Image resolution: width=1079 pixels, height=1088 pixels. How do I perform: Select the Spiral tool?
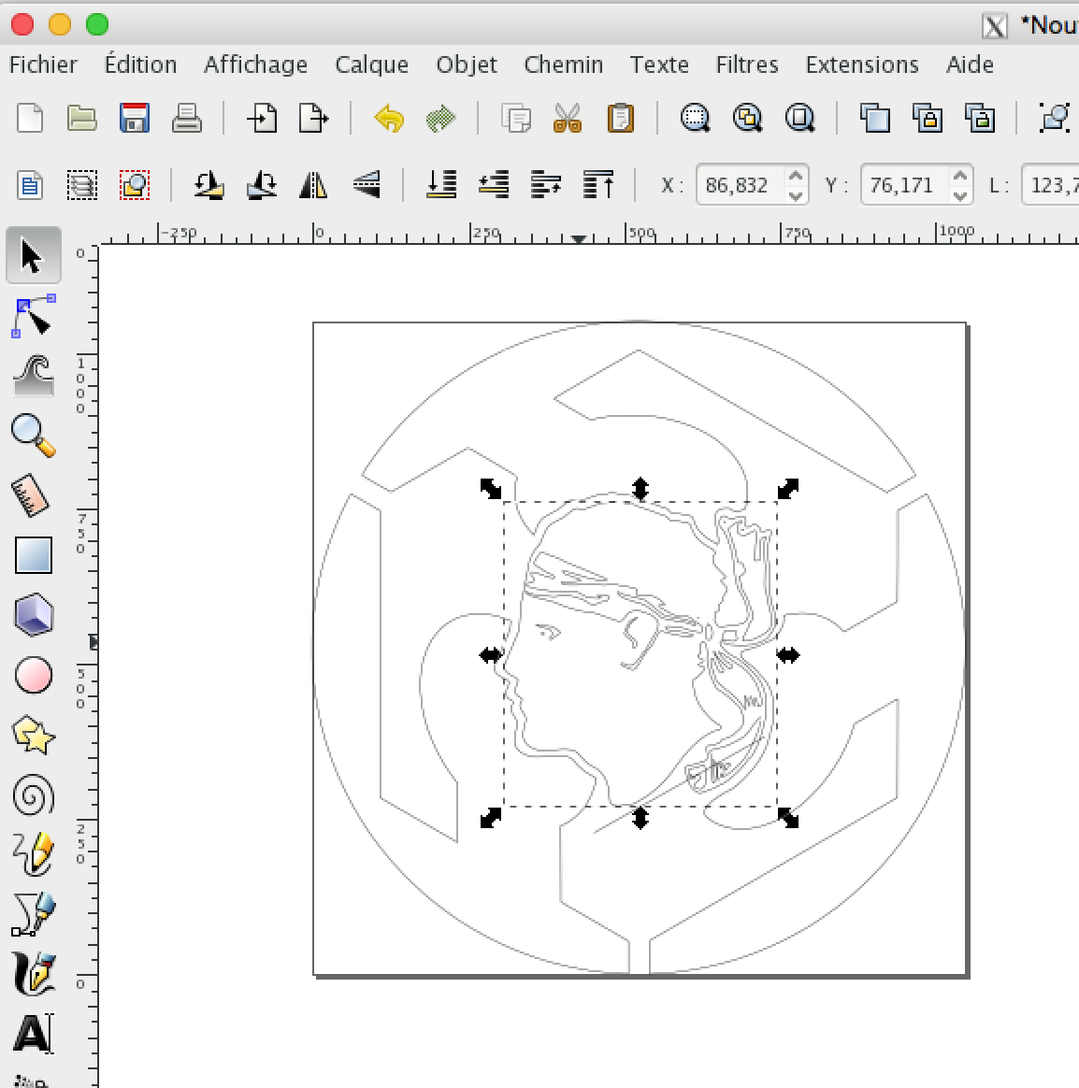[34, 795]
